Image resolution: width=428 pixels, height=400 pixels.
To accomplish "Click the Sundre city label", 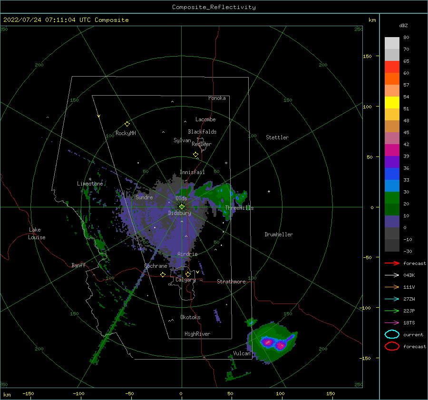I will click(145, 197).
